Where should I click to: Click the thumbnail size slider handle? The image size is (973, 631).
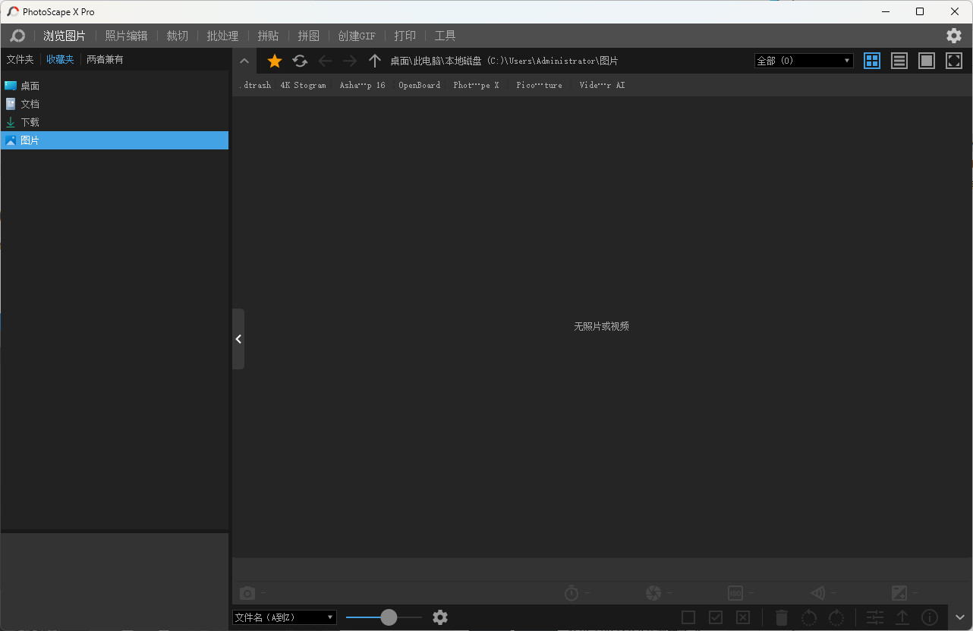[389, 617]
